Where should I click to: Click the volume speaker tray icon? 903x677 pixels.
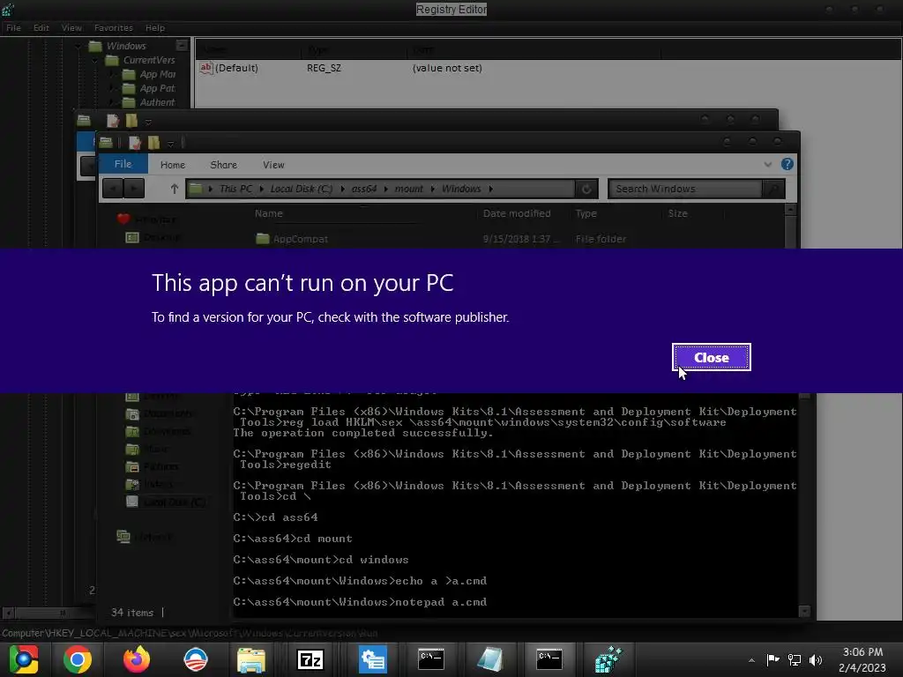click(816, 659)
